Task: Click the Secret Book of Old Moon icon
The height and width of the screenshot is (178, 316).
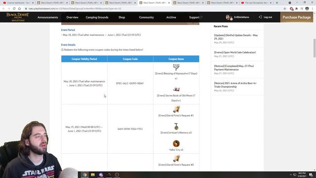Action: tap(176, 89)
